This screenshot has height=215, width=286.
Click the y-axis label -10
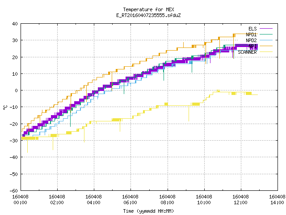[x=14, y=107]
